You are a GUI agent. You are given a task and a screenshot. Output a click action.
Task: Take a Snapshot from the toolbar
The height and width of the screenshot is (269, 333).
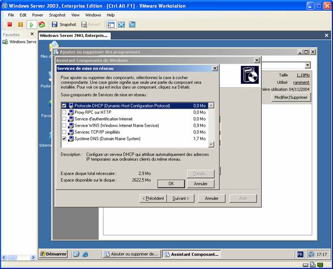pos(64,24)
